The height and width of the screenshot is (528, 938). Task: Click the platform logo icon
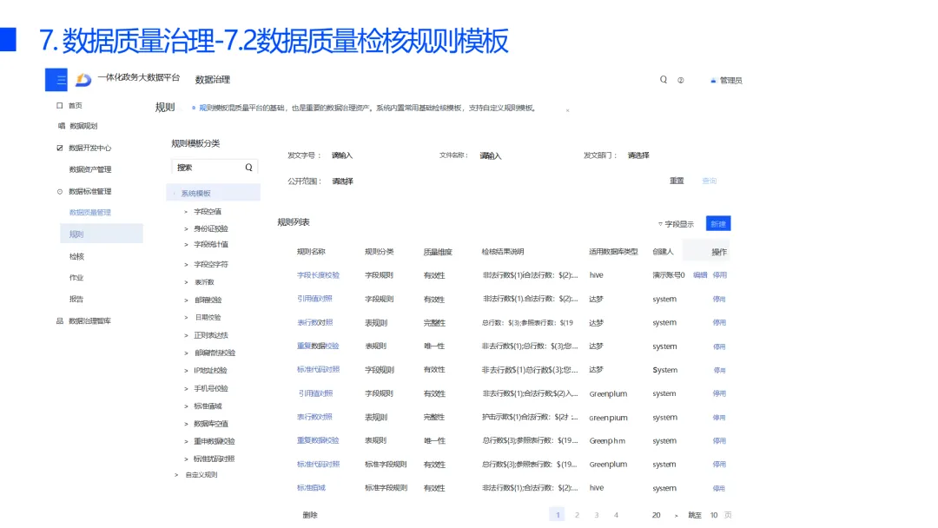pos(83,80)
